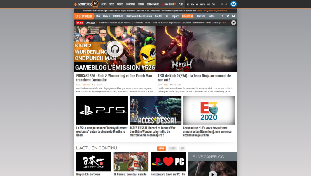Open Gameblog TV from top menu
The image size is (311, 176).
tap(169, 4)
